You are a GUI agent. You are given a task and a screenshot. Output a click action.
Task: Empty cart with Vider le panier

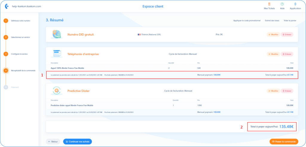pos(290,21)
